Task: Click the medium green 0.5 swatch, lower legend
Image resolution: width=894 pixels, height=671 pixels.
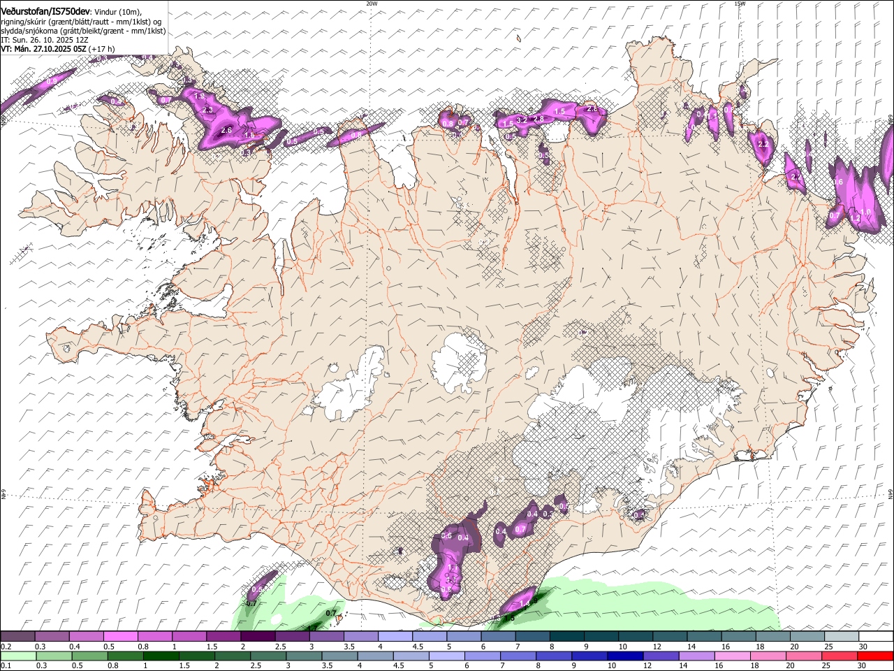Action: 89,656
